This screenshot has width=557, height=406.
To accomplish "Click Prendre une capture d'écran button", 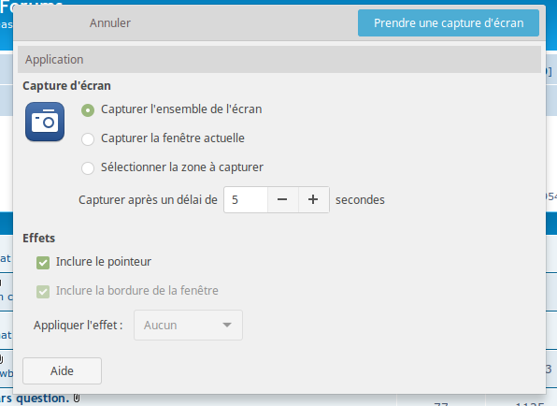I will coord(449,22).
